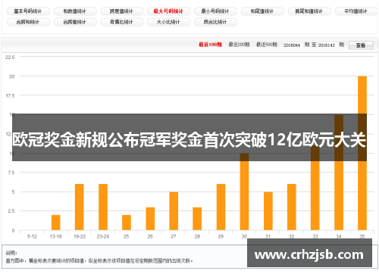Click the orange bar for 29
The image size is (379, 274).
[221, 207]
